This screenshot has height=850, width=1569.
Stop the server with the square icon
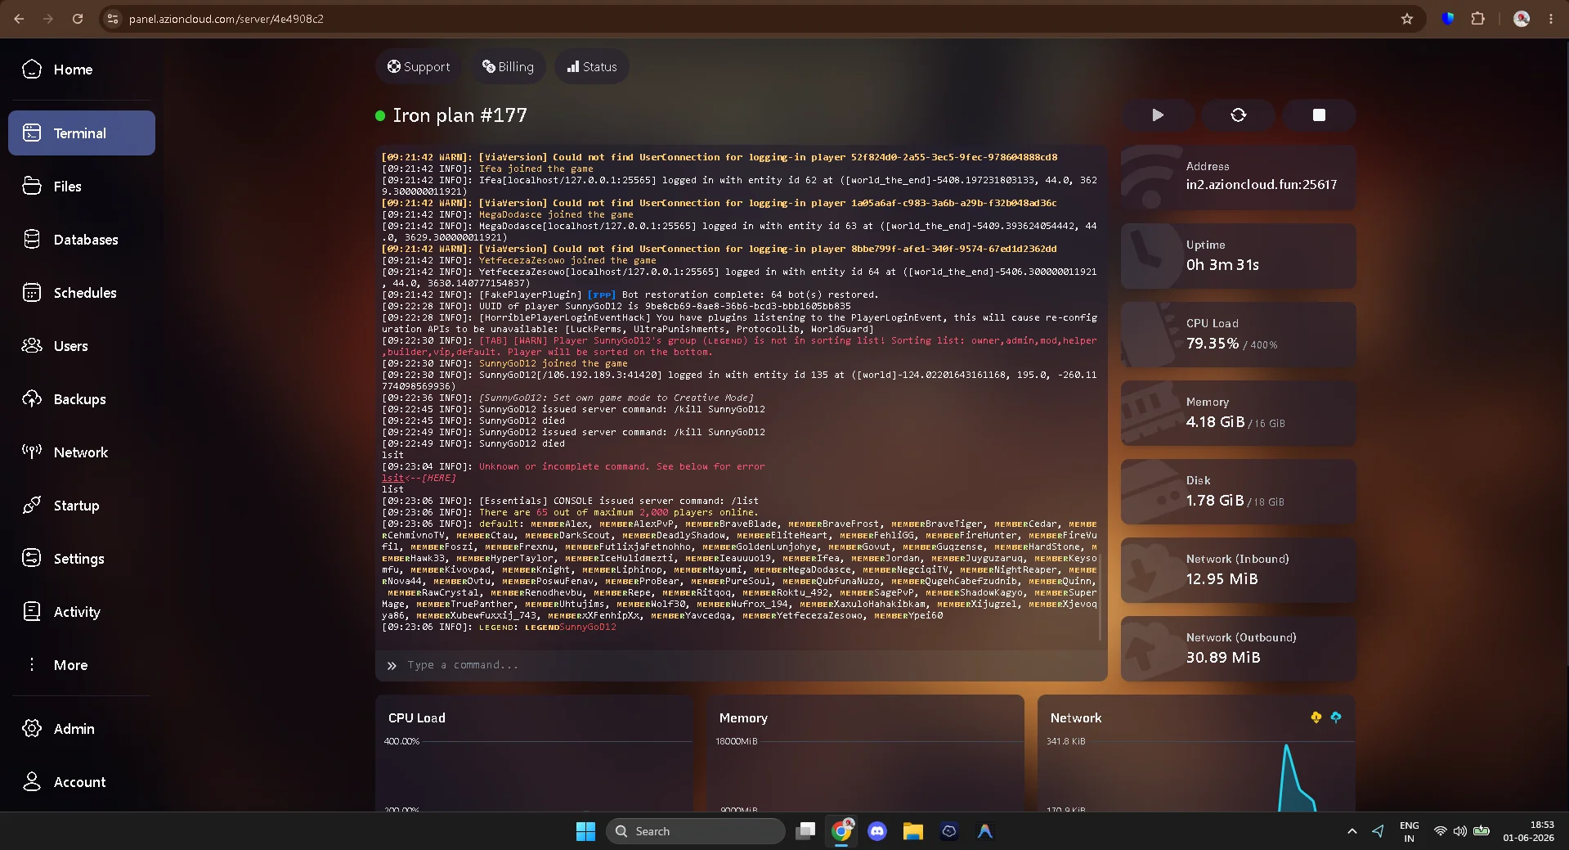pos(1319,115)
